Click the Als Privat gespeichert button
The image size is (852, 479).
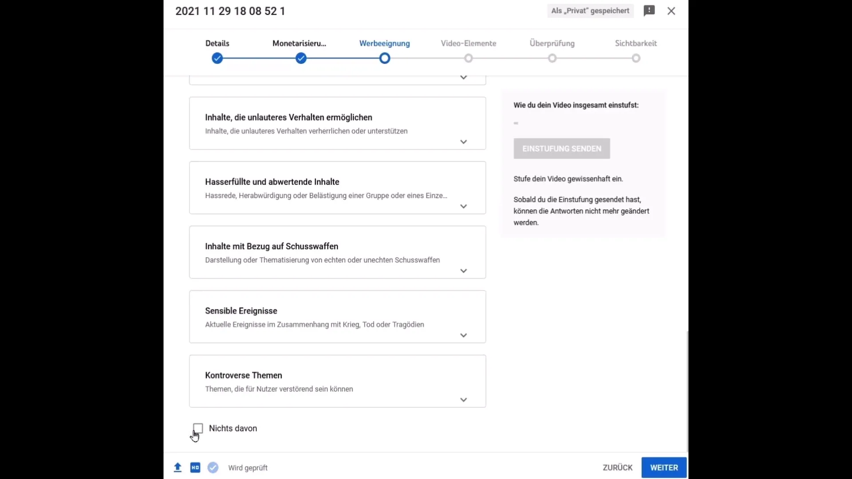[x=590, y=10]
